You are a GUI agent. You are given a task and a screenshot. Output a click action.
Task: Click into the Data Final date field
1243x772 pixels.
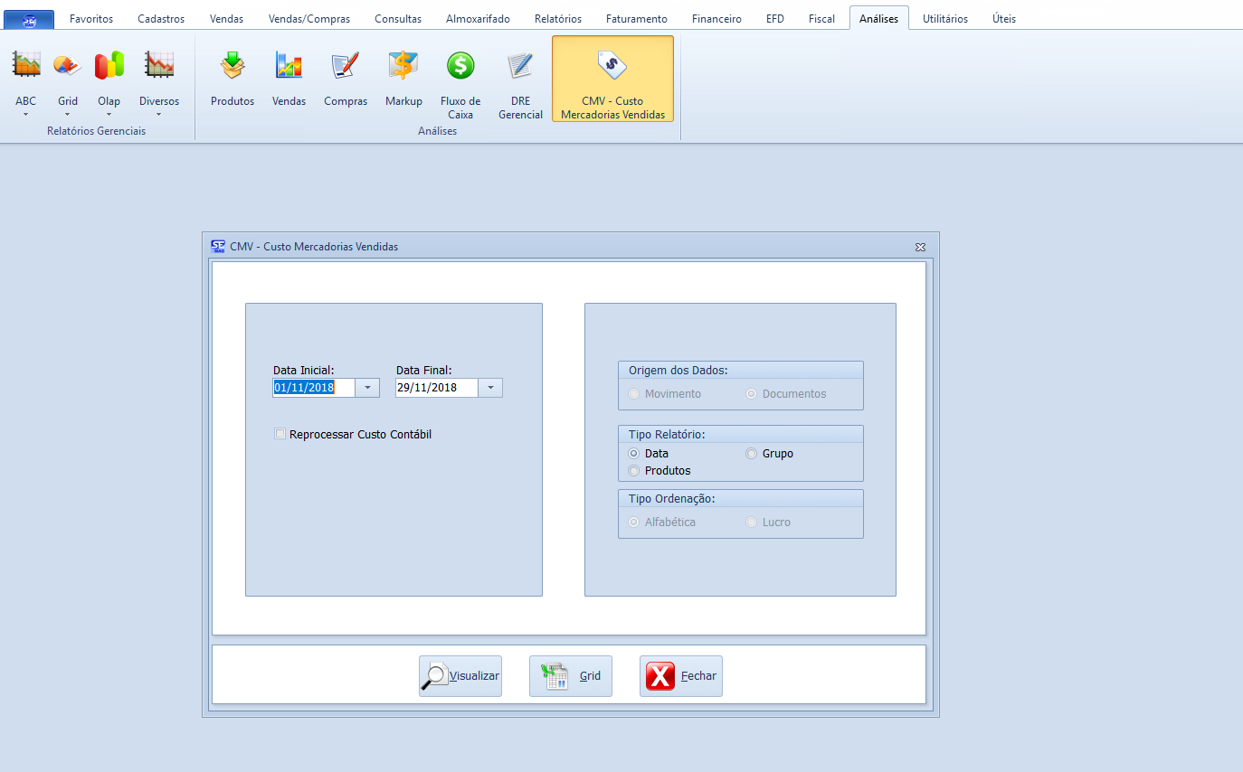(x=436, y=388)
